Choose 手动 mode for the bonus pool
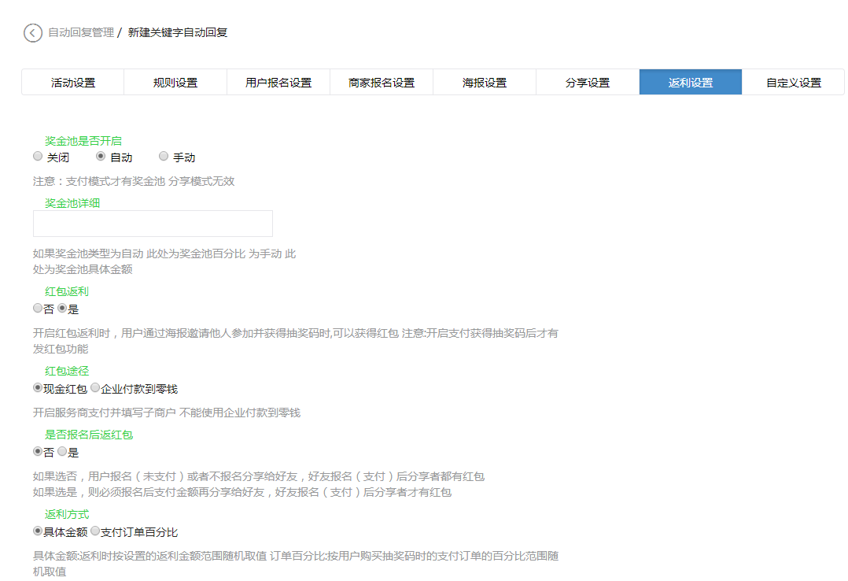This screenshot has height=581, width=848. click(x=164, y=156)
